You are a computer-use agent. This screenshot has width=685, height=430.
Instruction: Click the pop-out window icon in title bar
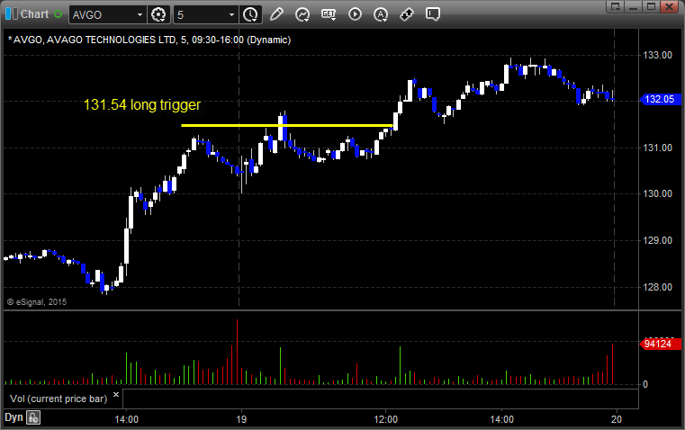[616, 6]
